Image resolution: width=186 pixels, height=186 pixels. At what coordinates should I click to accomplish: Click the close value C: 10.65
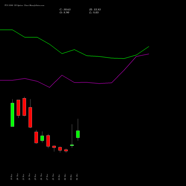(x=65, y=10)
